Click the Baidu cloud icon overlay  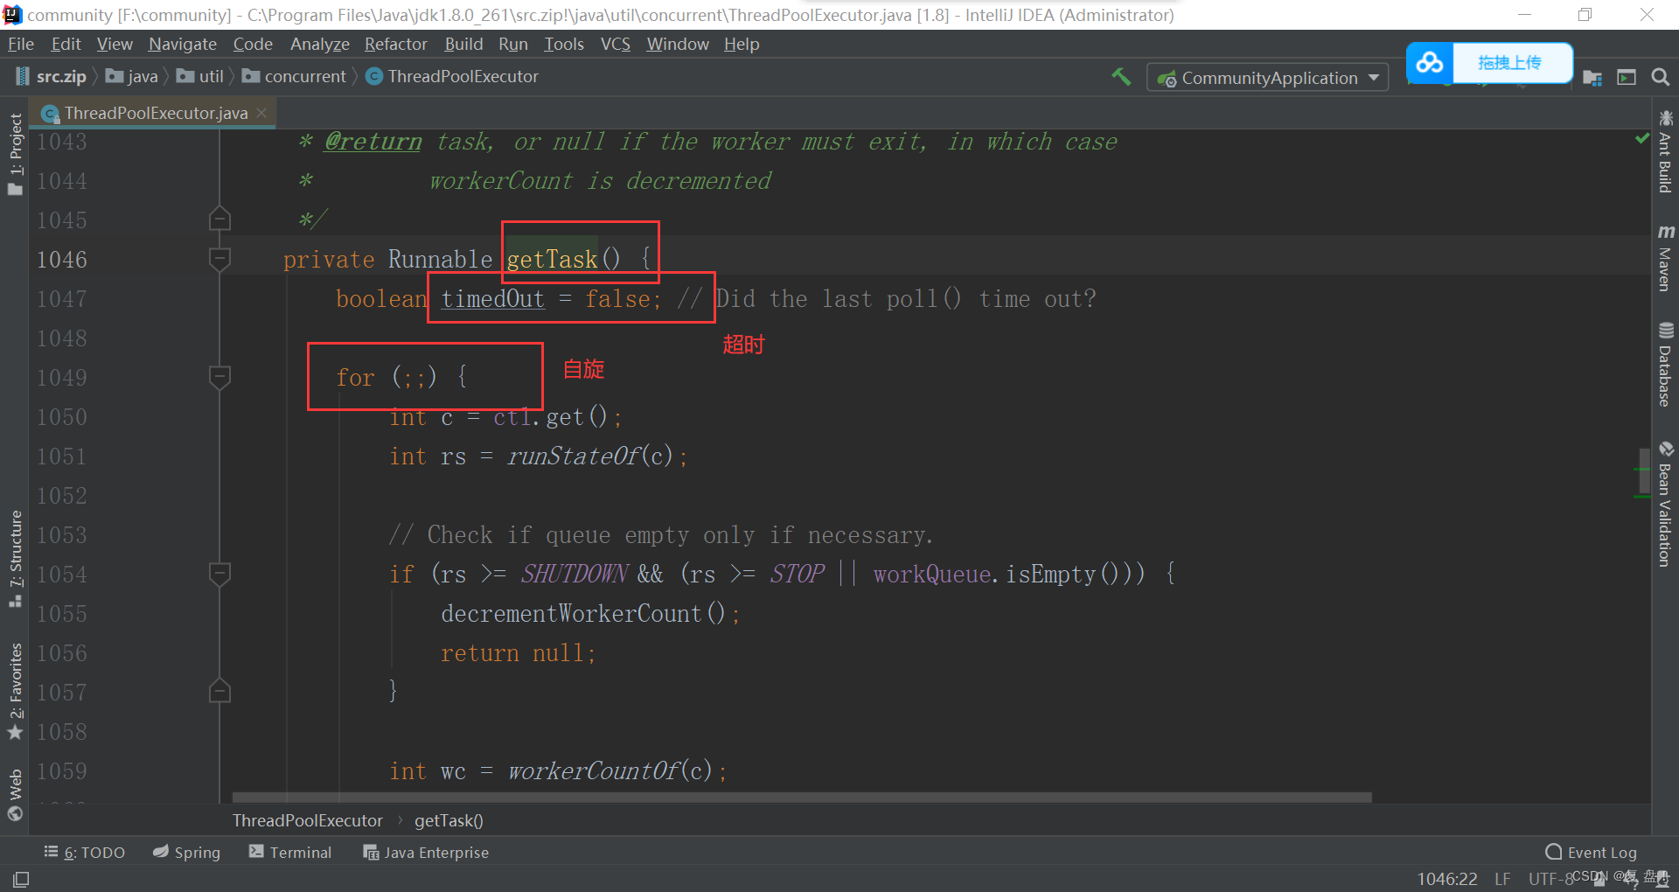coord(1430,63)
